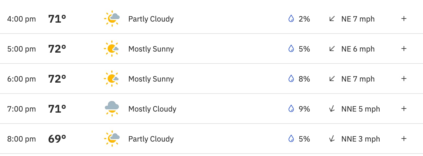Click the 4:00 pm partly cloudy weather icon
This screenshot has width=423, height=156.
click(112, 19)
